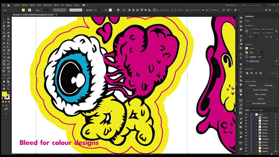Open more Transform options (three dots)
The image size is (279, 157).
pyautogui.click(x=277, y=40)
